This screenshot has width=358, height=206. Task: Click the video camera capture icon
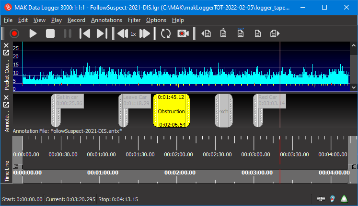(183, 33)
